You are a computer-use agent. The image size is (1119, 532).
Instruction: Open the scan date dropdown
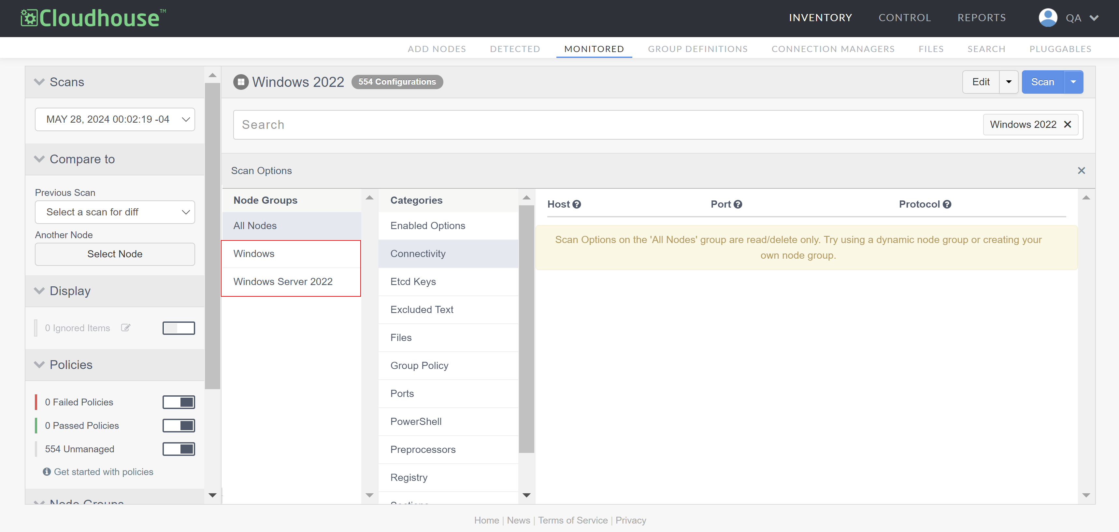(115, 119)
